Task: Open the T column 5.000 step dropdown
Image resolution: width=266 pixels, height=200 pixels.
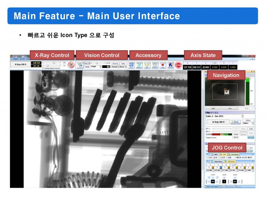Action: pos(250,170)
